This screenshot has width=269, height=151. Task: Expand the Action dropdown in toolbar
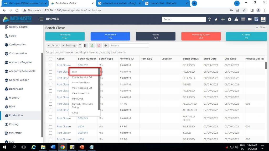pyautogui.click(x=53, y=46)
